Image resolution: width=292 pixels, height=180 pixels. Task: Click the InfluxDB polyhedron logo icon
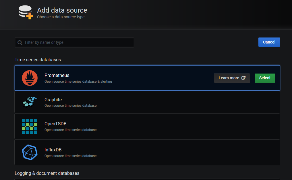tap(30, 152)
